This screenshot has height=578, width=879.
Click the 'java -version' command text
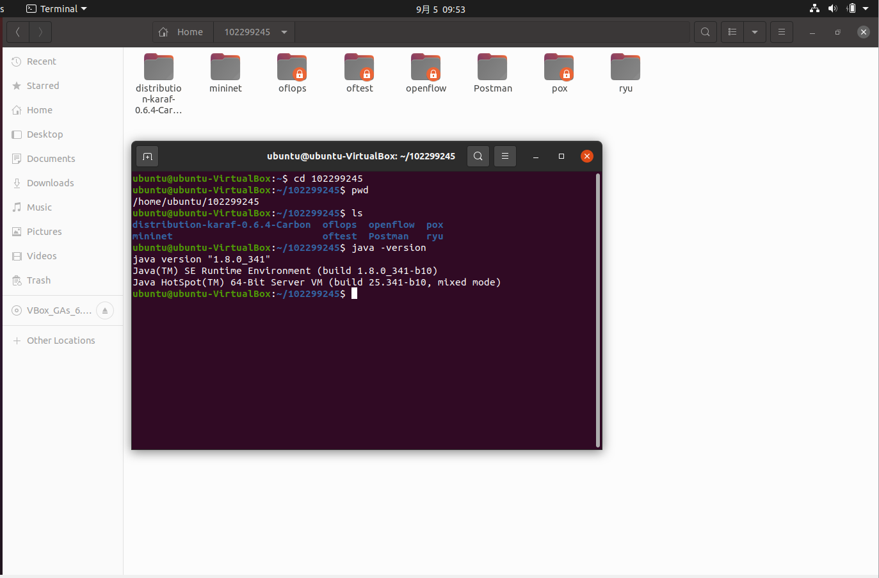tap(389, 248)
